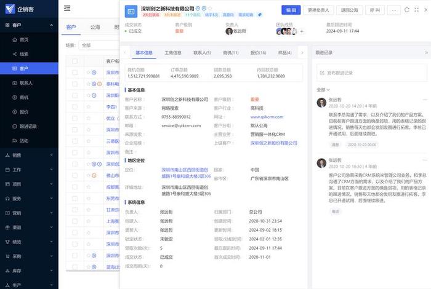Click the refresh icon in detail header
The image size is (431, 289).
407,10
